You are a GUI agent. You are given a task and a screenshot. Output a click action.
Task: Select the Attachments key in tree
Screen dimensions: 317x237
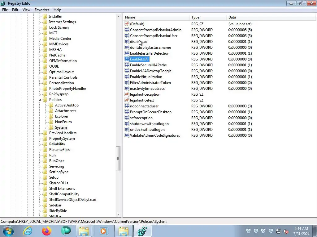click(x=66, y=111)
